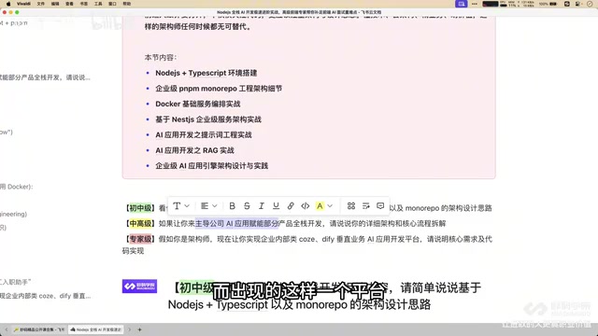598x336 pixels.
Task: Select the outline entry ending 产品全栈开发，请说说
Action: (45, 77)
